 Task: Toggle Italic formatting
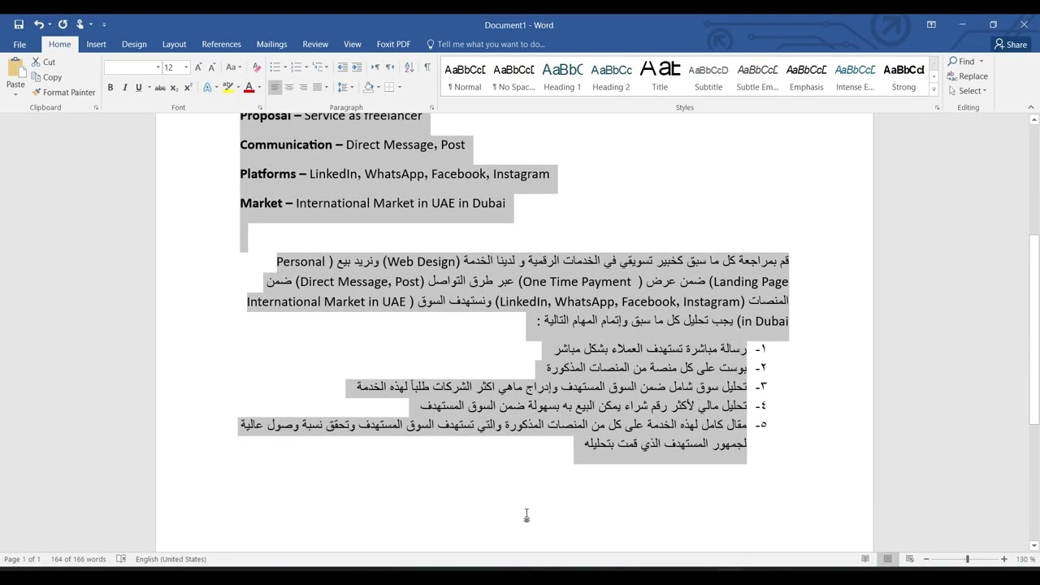(124, 88)
